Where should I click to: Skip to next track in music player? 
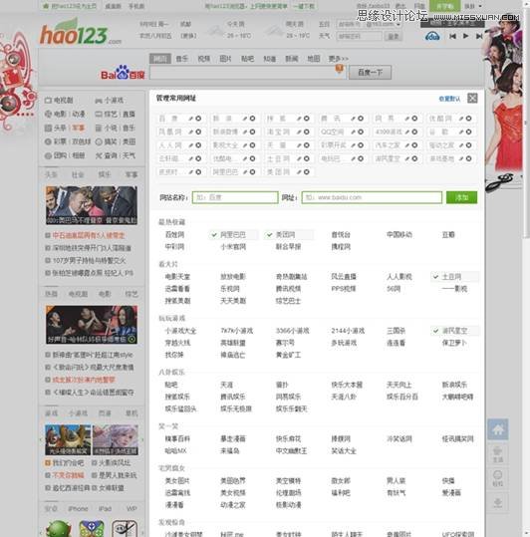479,36
